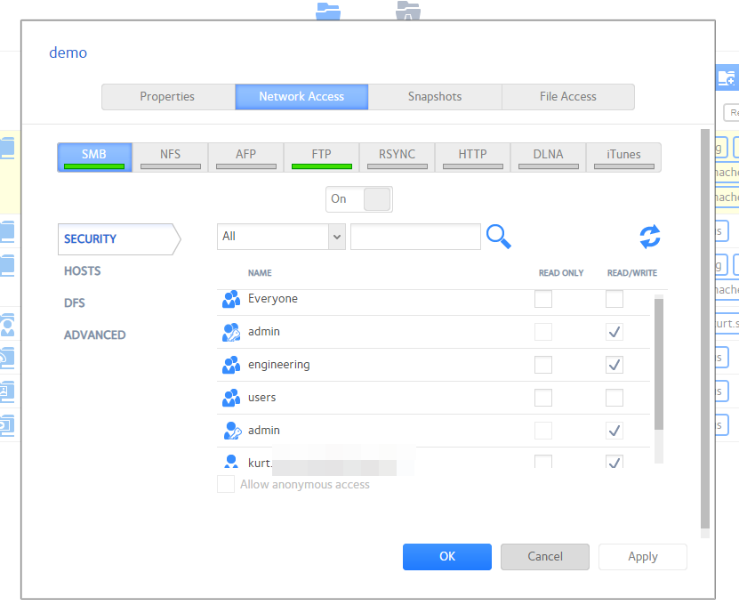Click the search text input field
Image resolution: width=739 pixels, height=613 pixels.
point(415,237)
